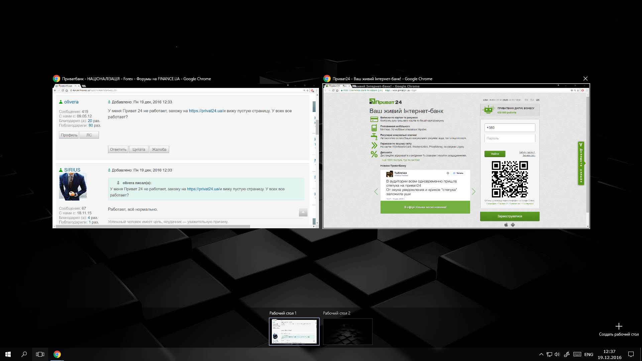Click the Приватбанк forum browser tab

(x=67, y=86)
